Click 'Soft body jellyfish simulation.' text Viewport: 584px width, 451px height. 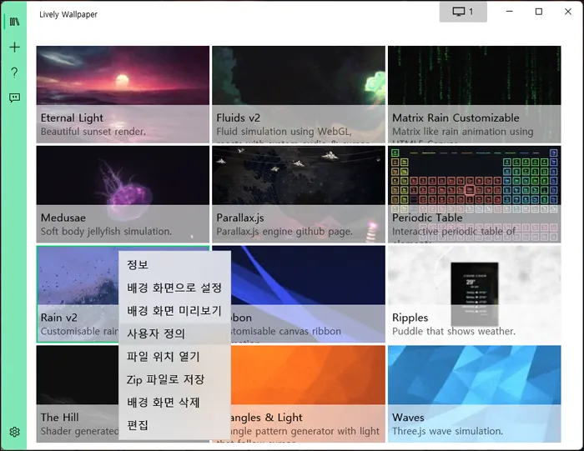[x=106, y=232]
